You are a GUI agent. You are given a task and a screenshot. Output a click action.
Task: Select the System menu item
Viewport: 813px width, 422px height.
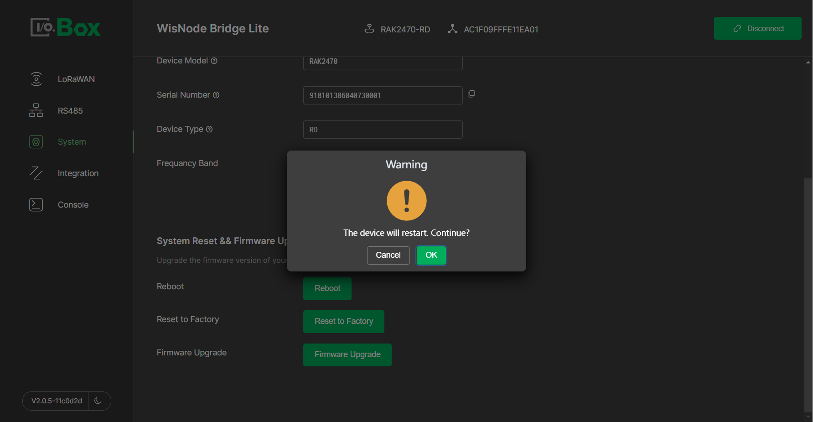coord(72,142)
